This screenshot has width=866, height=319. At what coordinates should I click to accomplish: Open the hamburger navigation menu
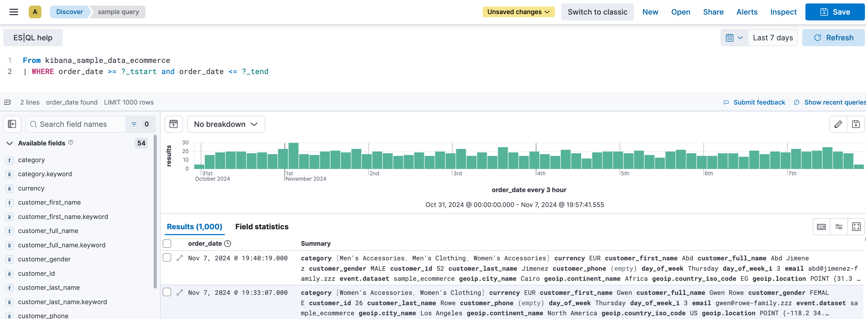click(x=14, y=12)
